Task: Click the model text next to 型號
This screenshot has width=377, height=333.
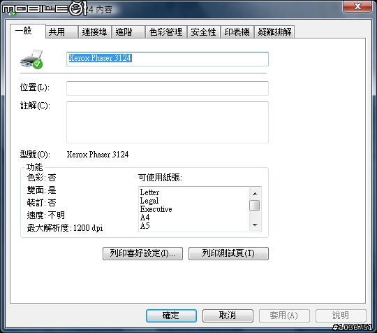Action: coord(98,155)
